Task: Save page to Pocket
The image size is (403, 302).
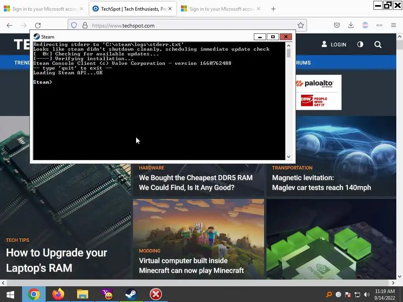Action: 337,25
